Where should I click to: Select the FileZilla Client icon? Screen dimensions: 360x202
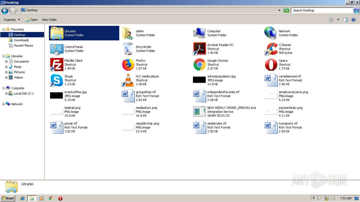click(57, 65)
